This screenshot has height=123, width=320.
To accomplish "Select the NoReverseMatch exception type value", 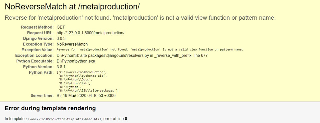I will pyautogui.click(x=72, y=44).
